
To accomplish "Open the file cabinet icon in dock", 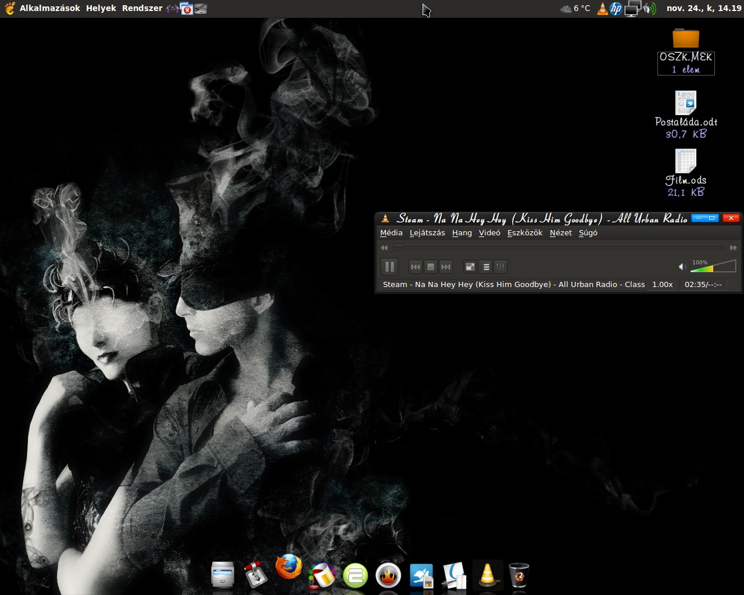I will pos(223,575).
